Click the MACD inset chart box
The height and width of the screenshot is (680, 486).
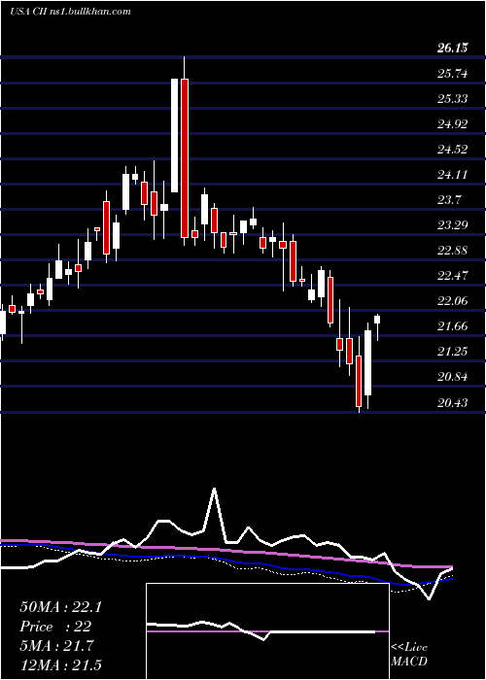click(267, 631)
